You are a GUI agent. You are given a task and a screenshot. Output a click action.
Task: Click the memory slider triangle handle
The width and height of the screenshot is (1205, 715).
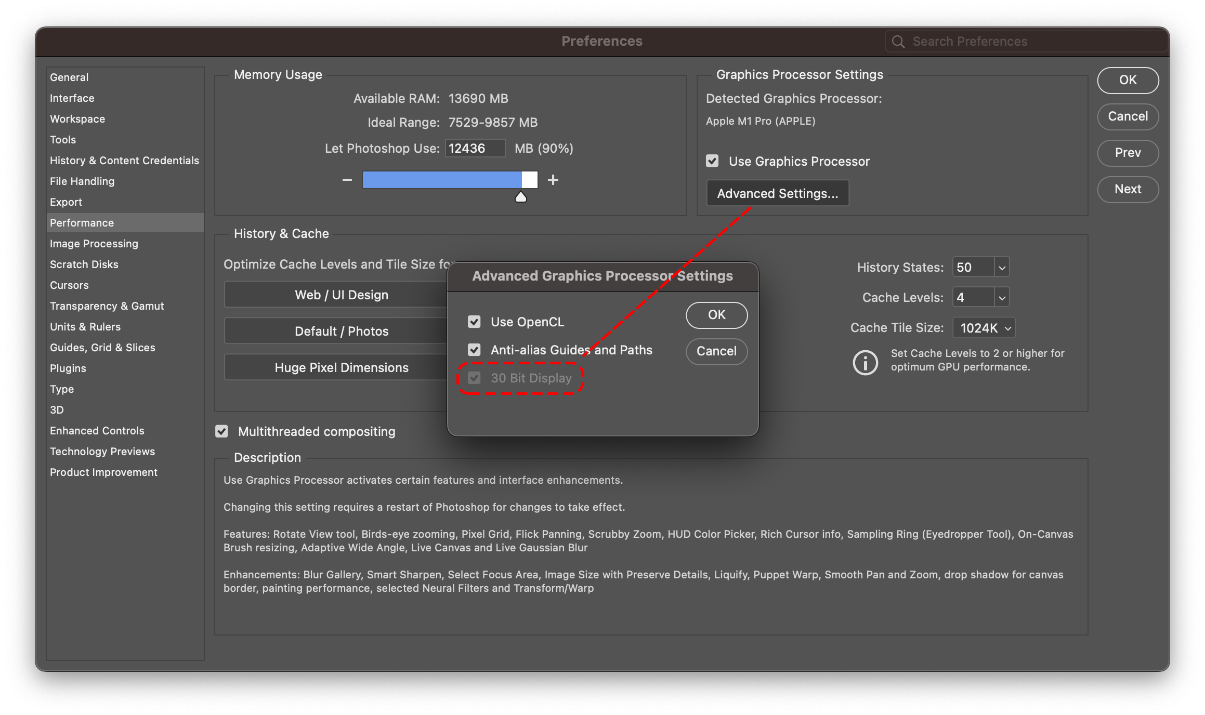pos(520,197)
